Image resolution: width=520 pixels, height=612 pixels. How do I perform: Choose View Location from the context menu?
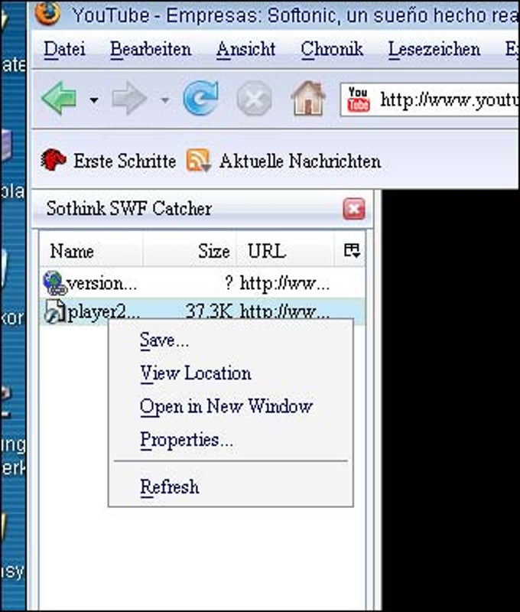(x=230, y=373)
